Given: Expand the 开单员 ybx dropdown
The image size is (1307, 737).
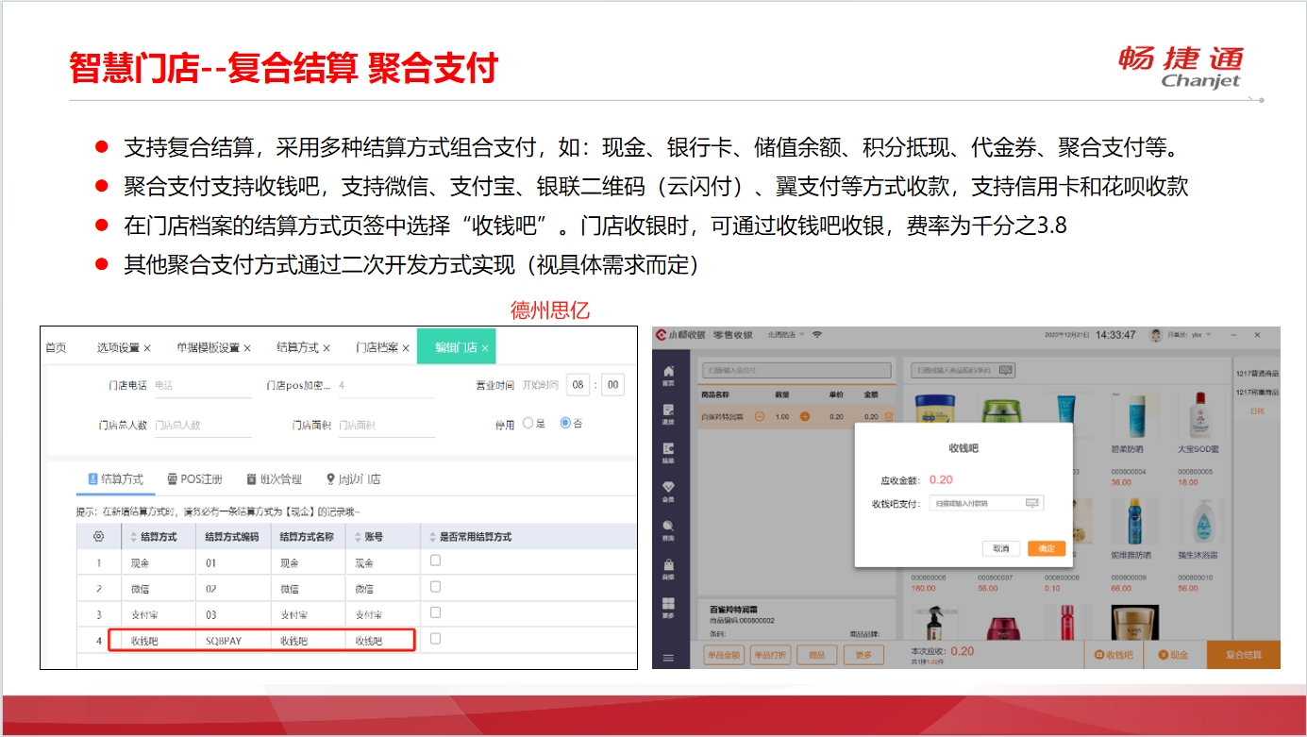Looking at the screenshot, I should (1209, 335).
